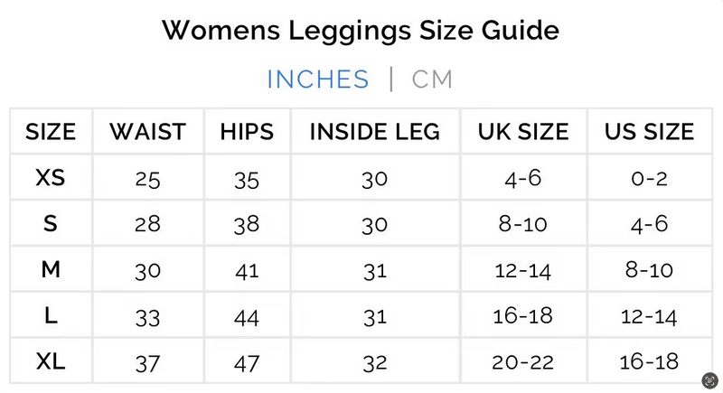The image size is (723, 393).
Task: Switch to the INCHES unit tab
Action: (318, 80)
